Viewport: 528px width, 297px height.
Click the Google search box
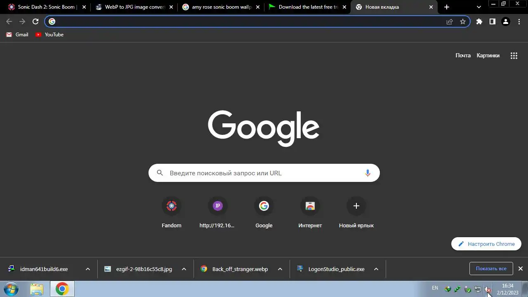[264, 173]
